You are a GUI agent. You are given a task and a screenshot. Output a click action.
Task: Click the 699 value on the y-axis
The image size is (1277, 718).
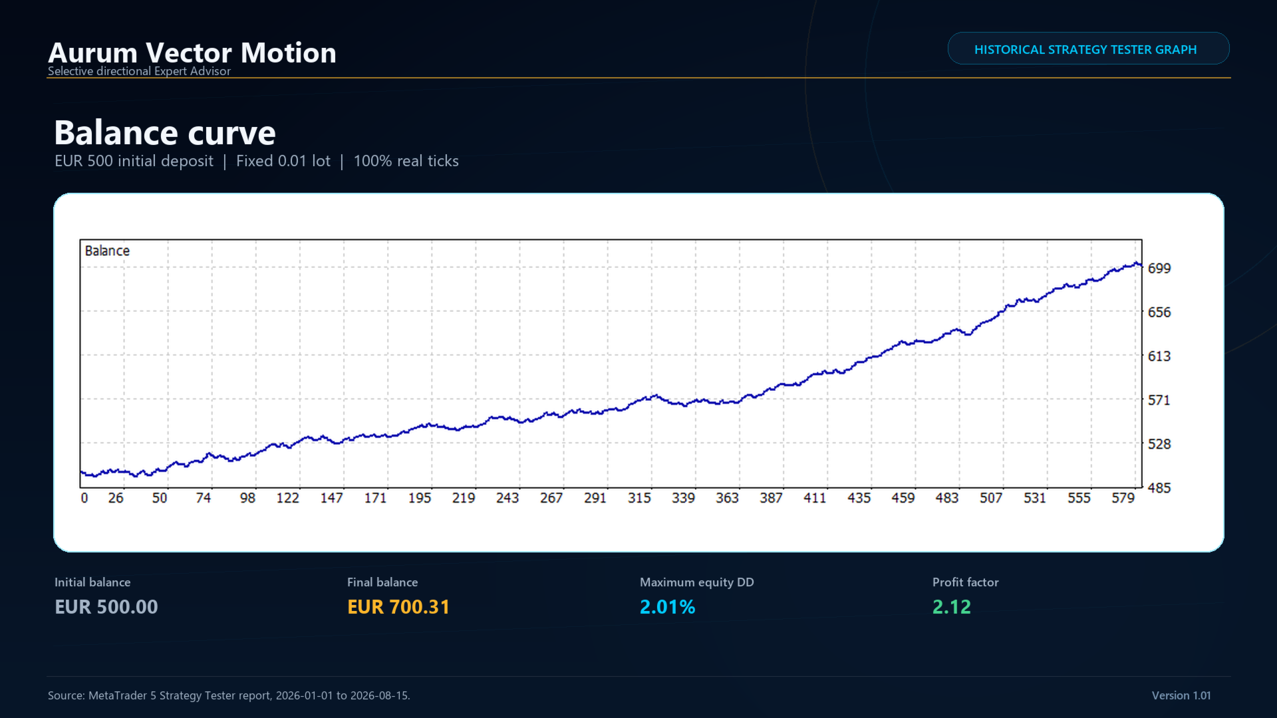pyautogui.click(x=1159, y=268)
